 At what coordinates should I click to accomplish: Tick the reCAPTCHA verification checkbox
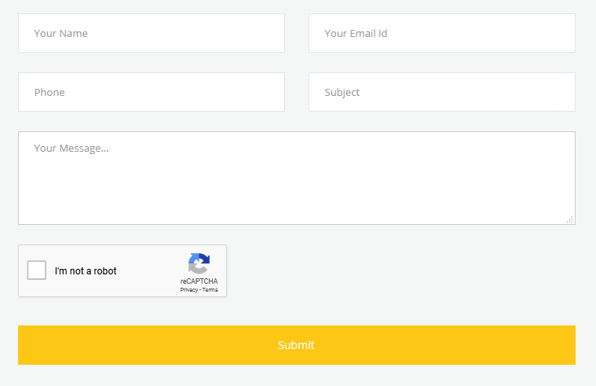[36, 270]
